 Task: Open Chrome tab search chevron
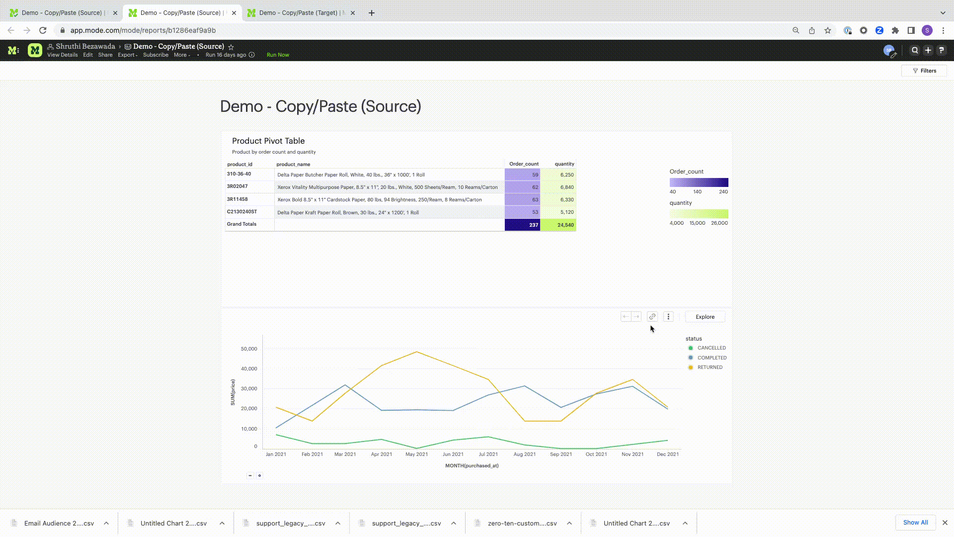tap(943, 13)
